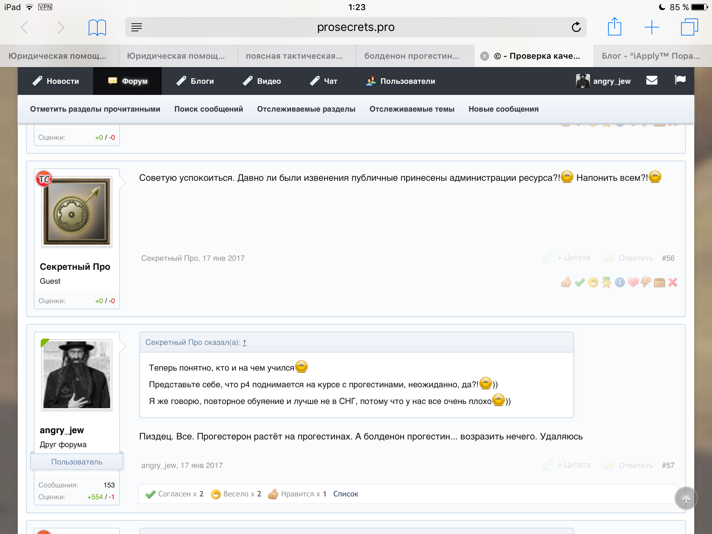Click the star medal rating icon
The height and width of the screenshot is (534, 712).
tap(606, 282)
